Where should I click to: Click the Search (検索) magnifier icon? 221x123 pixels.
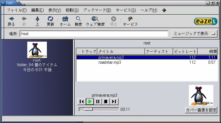[78, 19]
